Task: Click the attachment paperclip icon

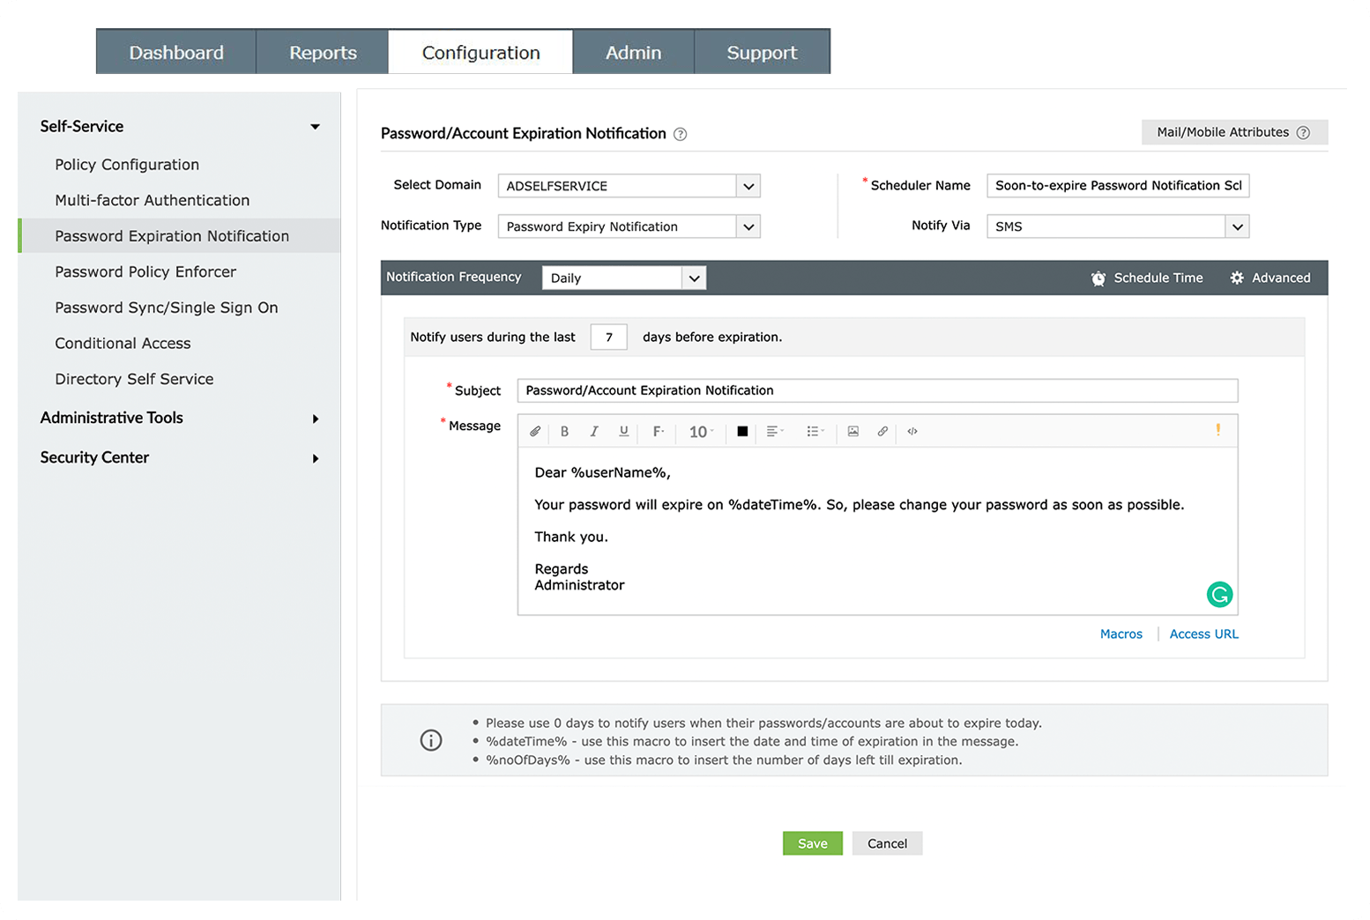Action: tap(535, 432)
